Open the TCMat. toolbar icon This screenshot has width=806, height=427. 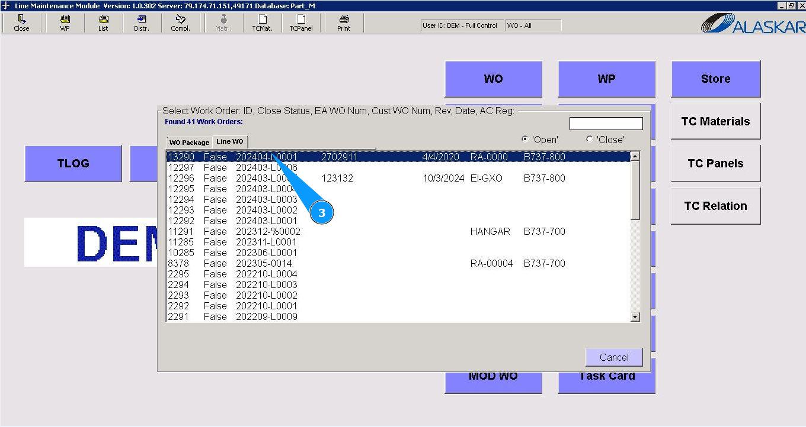tap(262, 23)
